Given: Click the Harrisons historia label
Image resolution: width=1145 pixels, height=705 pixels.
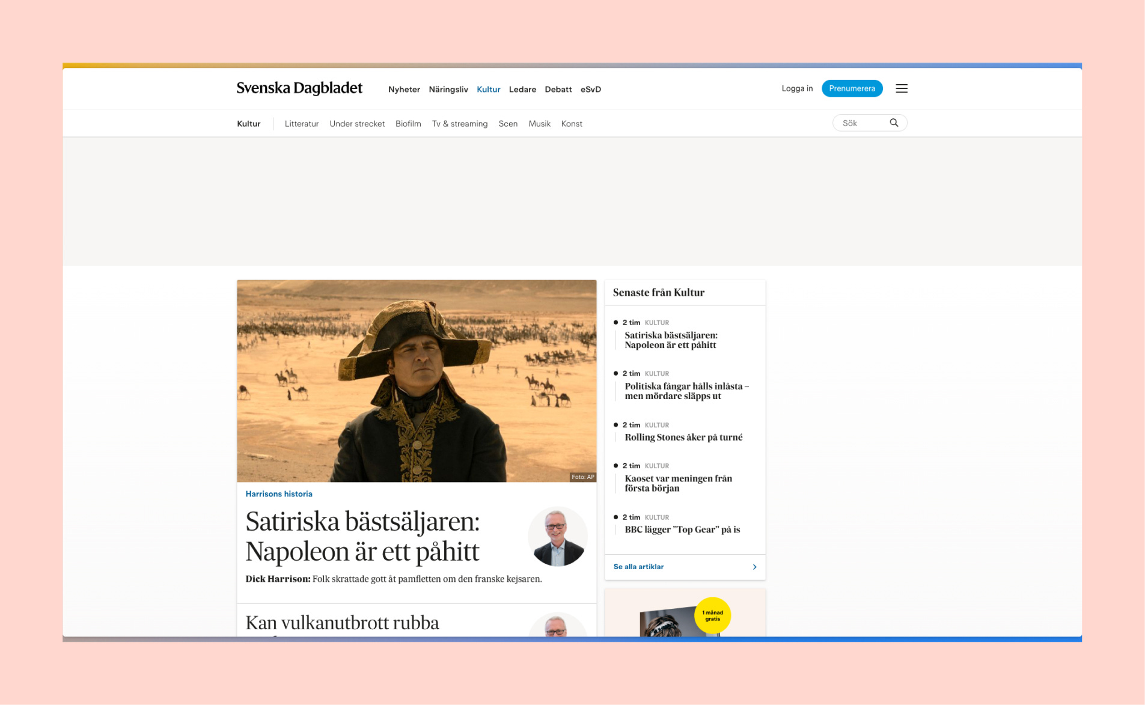Looking at the screenshot, I should click(279, 494).
